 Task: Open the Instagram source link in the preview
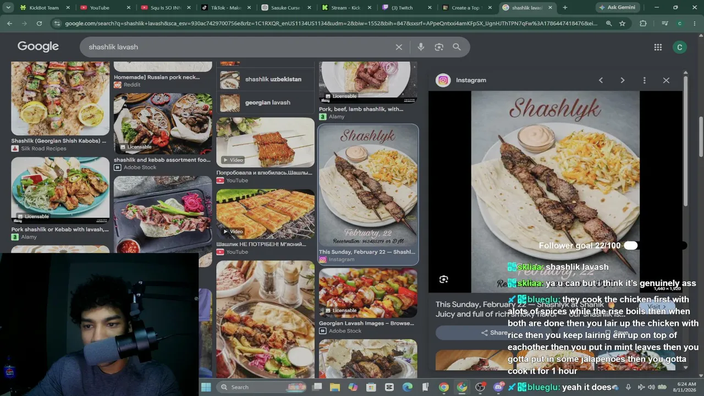pos(461,80)
